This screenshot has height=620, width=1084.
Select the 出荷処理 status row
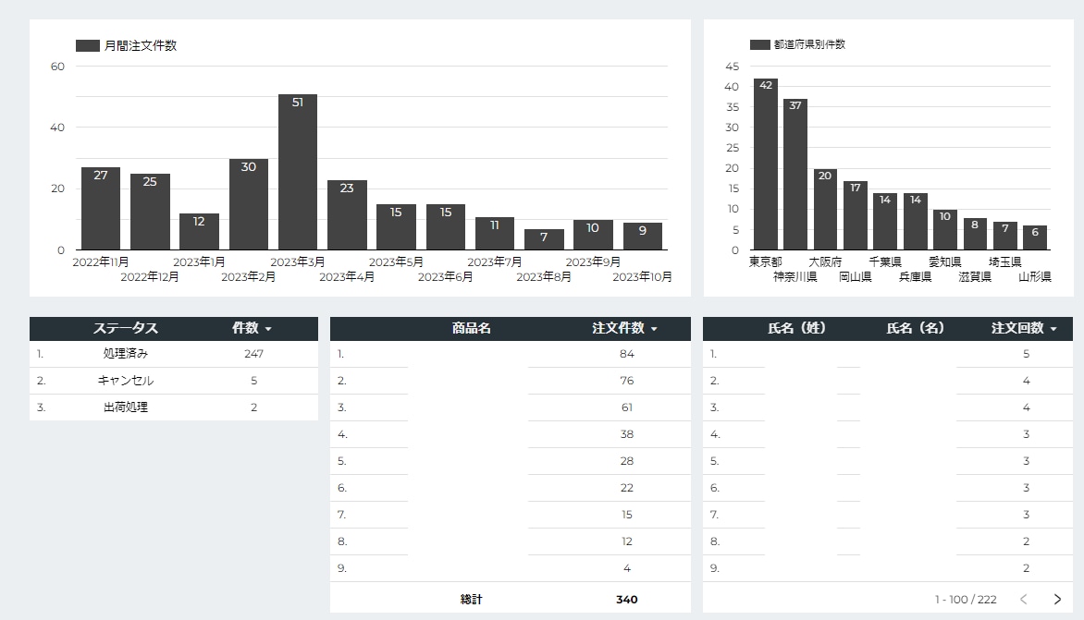tap(174, 407)
